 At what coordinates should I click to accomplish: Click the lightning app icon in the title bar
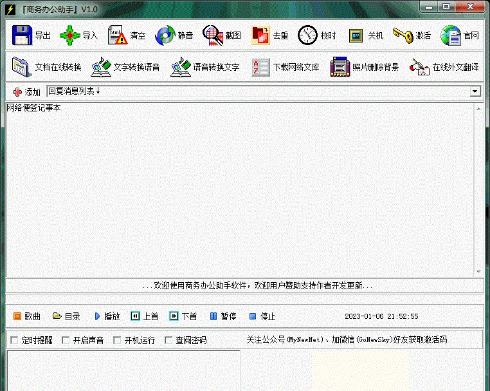(10, 10)
